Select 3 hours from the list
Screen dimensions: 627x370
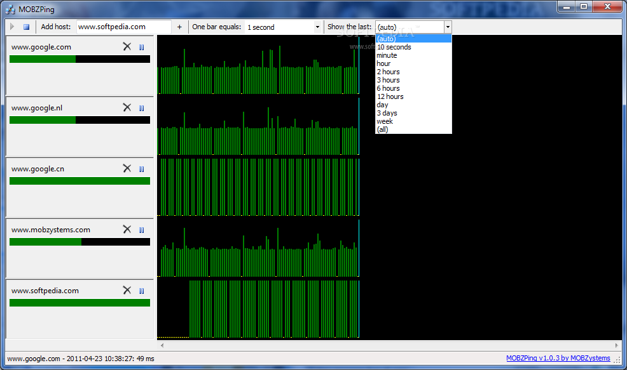coord(413,80)
